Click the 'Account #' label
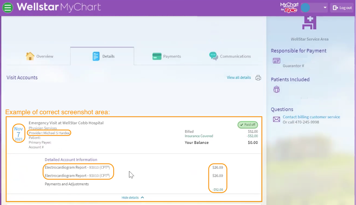The width and height of the screenshot is (356, 205). pos(36,147)
